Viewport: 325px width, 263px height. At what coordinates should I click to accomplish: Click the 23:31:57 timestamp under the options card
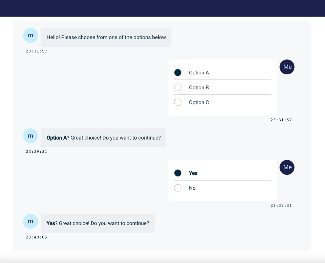coord(281,120)
